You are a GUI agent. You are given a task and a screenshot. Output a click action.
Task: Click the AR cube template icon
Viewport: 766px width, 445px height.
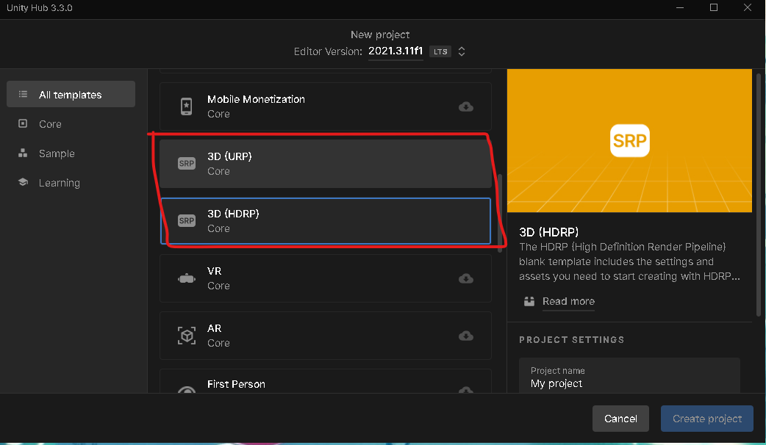(187, 336)
